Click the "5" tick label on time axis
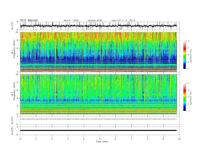The height and width of the screenshot is (156, 202). click(100, 139)
